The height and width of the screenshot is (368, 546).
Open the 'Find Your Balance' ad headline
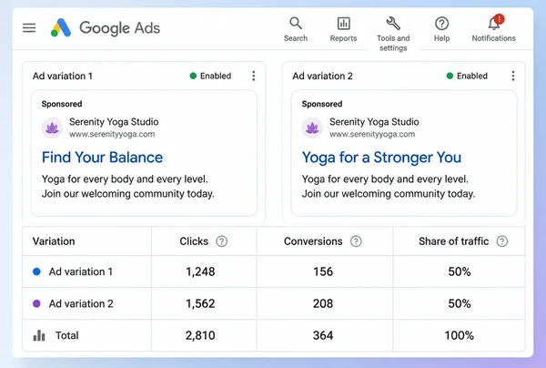102,158
